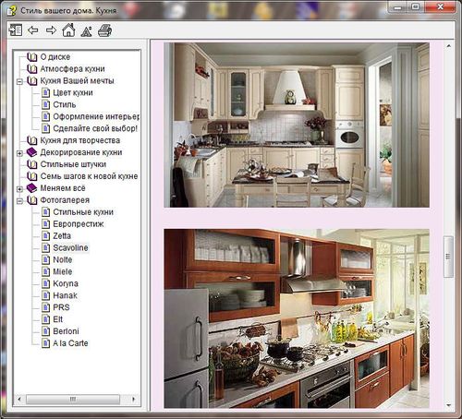Click the book icon beside Атмосфера кухни

coord(32,69)
